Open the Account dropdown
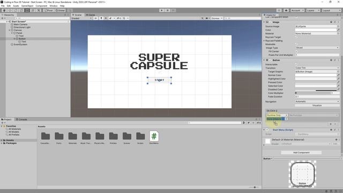 coord(297,10)
